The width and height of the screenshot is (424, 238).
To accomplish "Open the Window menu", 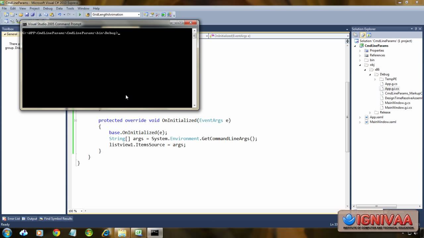I will pos(83,8).
